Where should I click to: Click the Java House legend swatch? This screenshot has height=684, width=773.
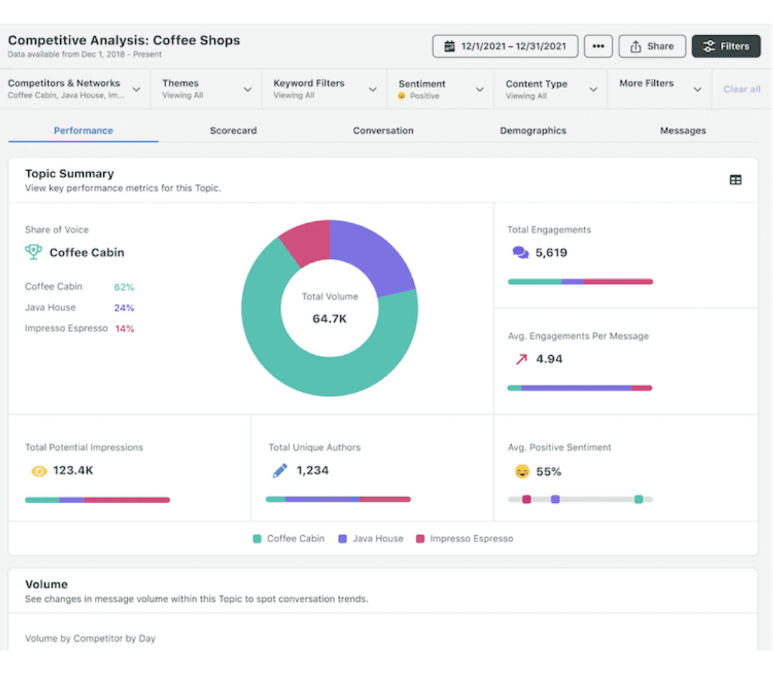[343, 539]
